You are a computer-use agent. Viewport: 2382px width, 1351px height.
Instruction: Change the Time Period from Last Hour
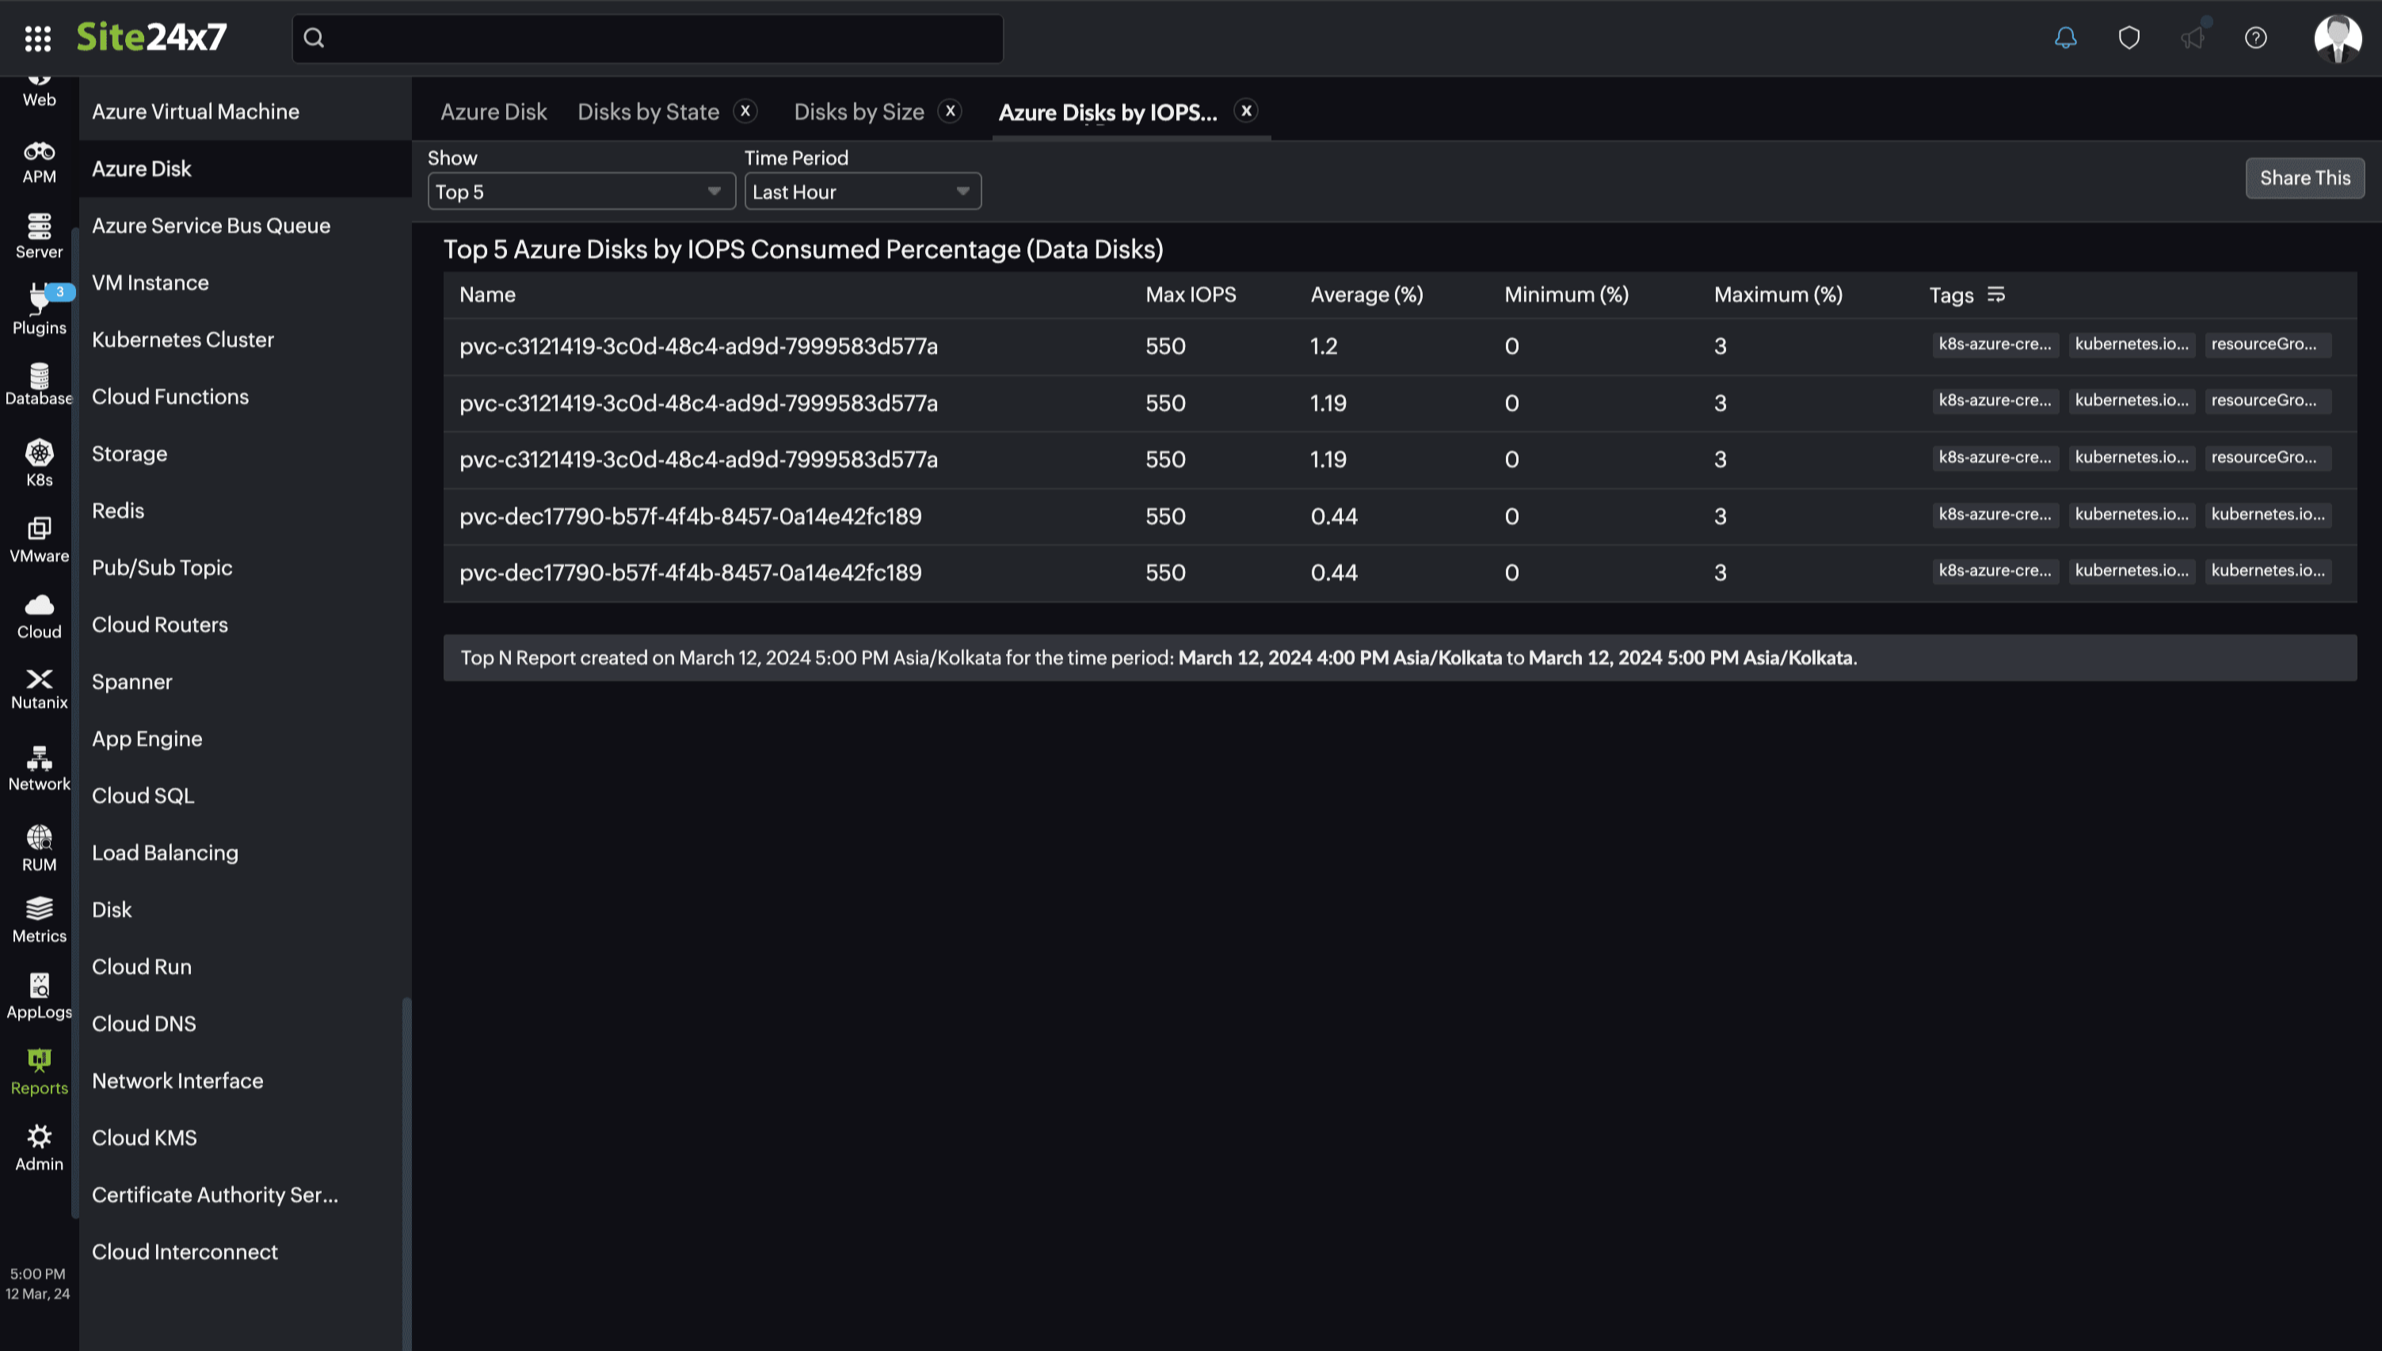click(x=862, y=191)
